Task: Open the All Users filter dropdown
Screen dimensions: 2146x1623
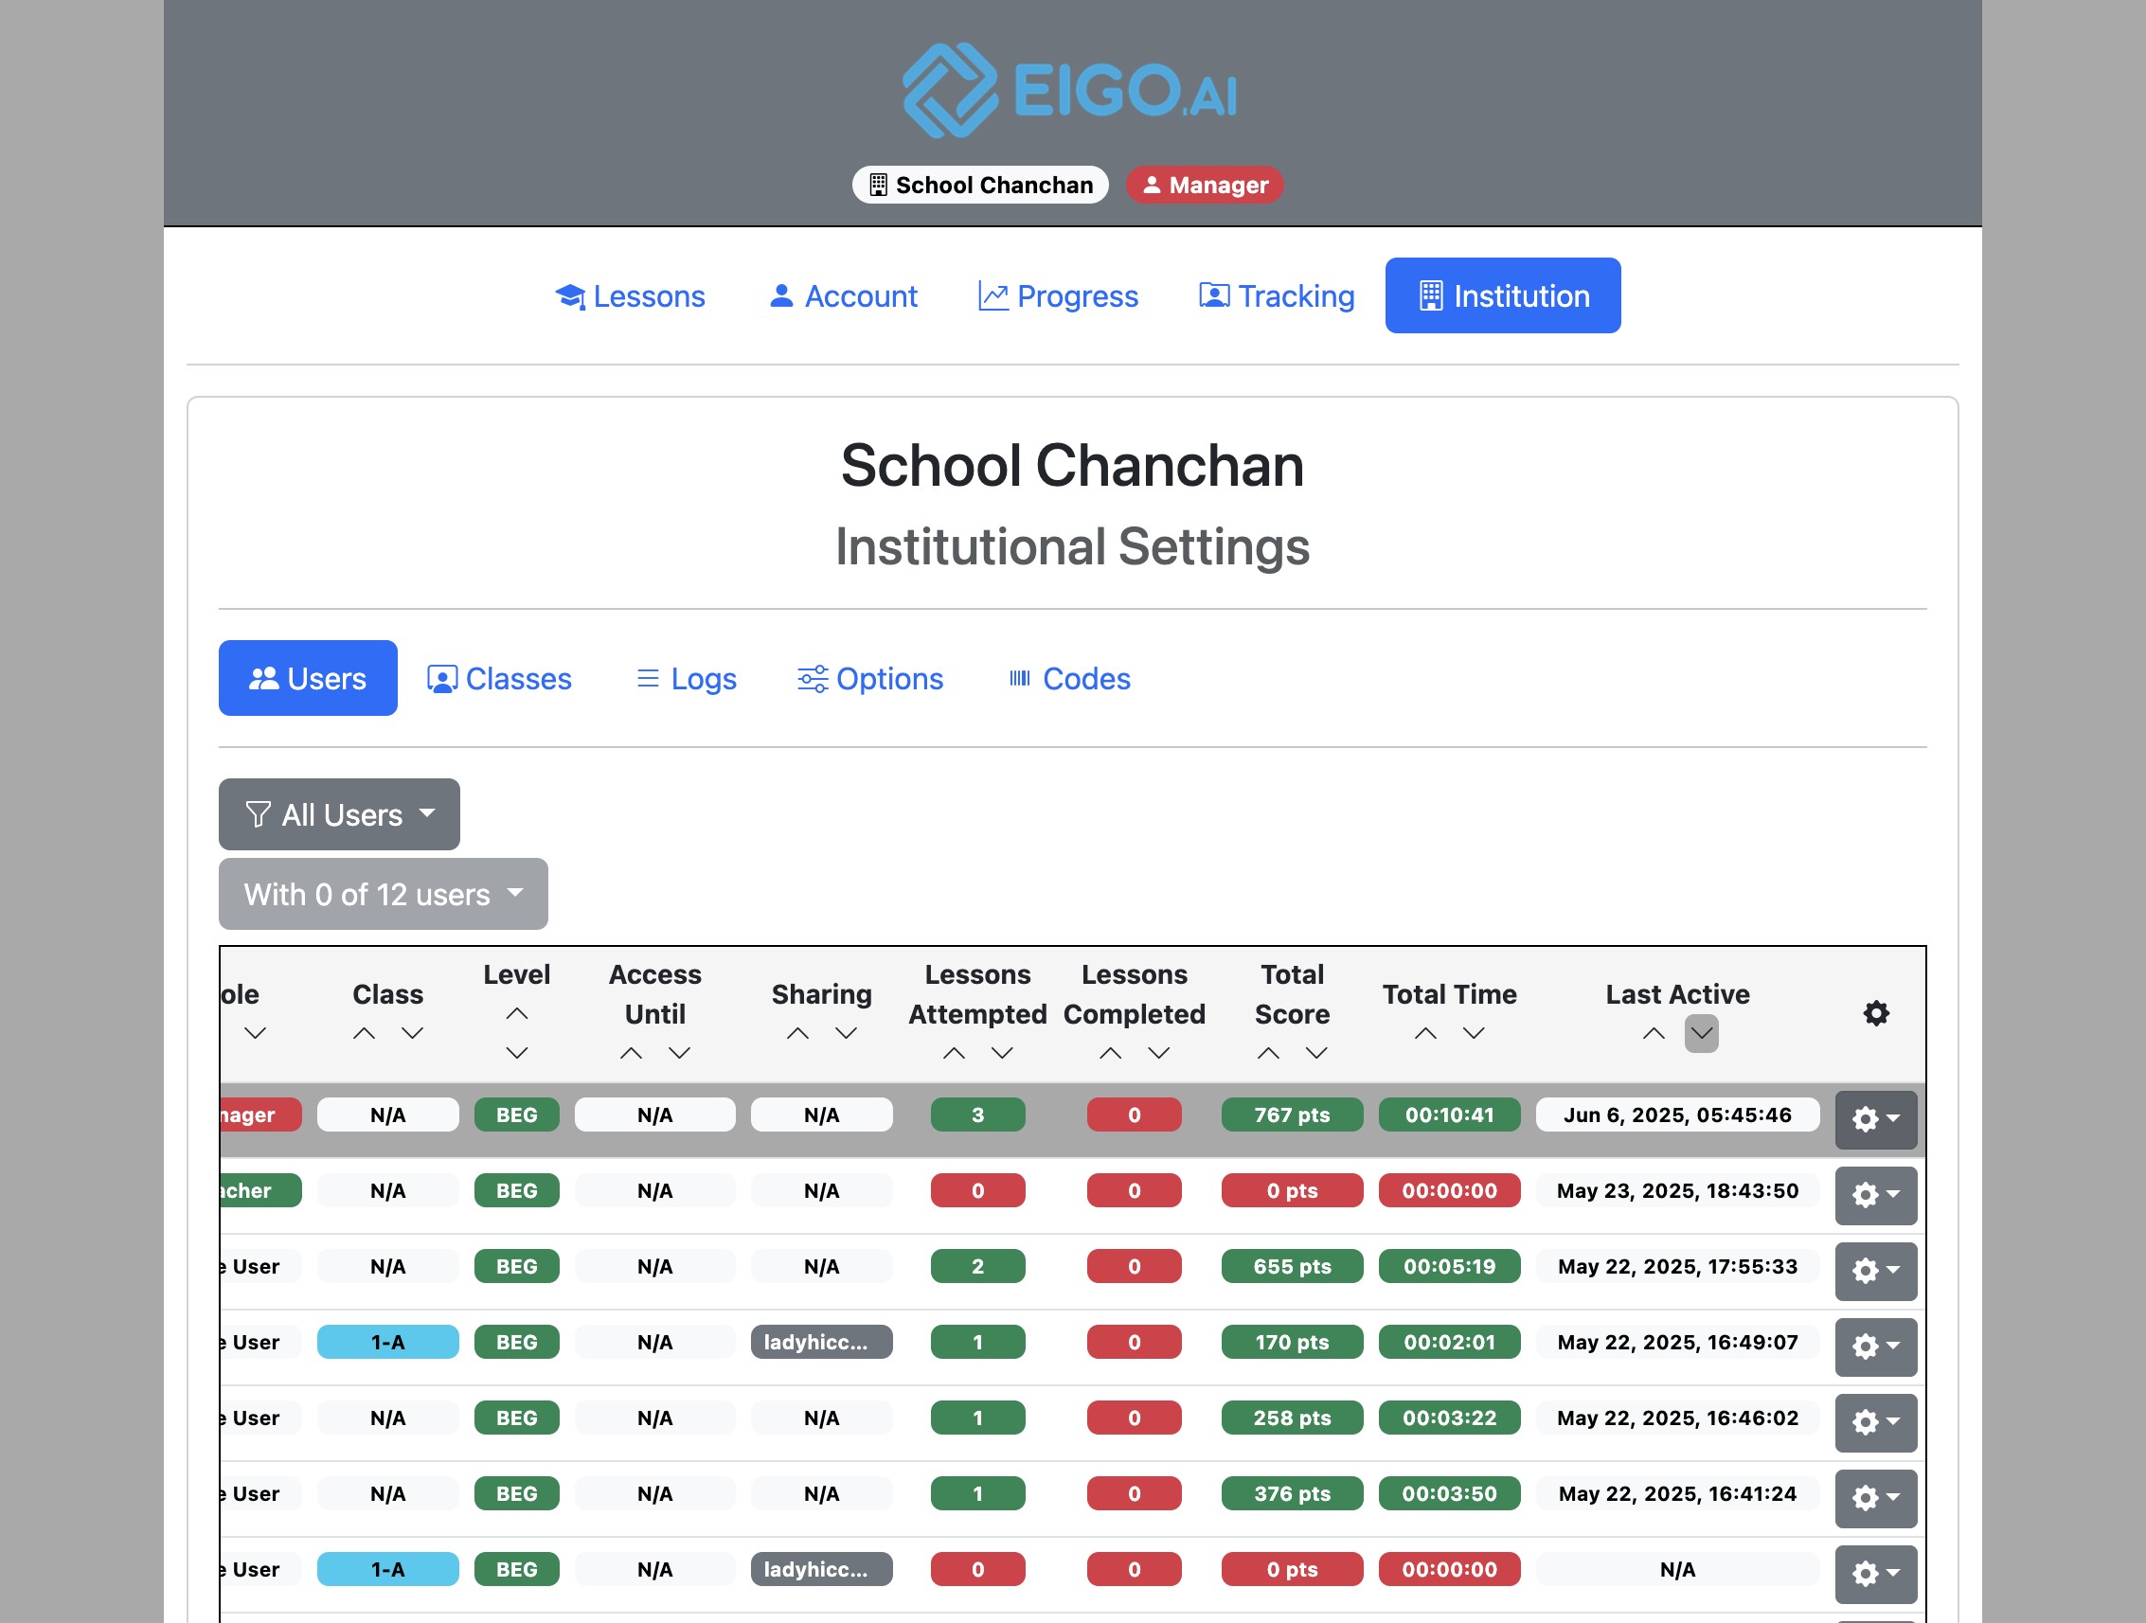Action: click(340, 815)
